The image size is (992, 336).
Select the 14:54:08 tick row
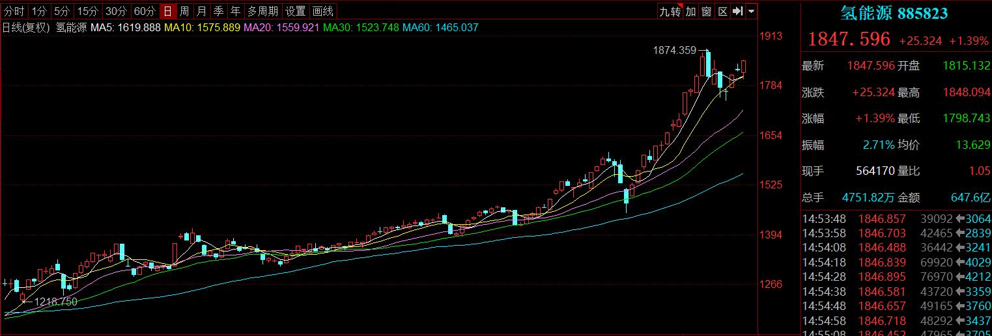coord(896,248)
